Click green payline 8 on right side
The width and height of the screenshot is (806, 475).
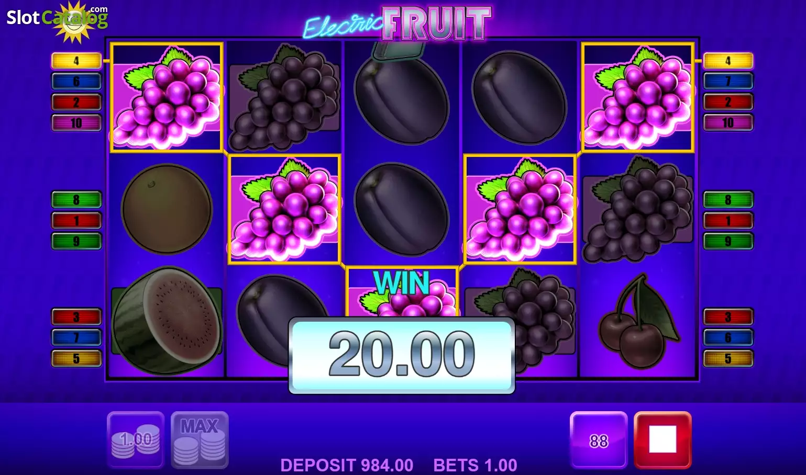pos(728,200)
